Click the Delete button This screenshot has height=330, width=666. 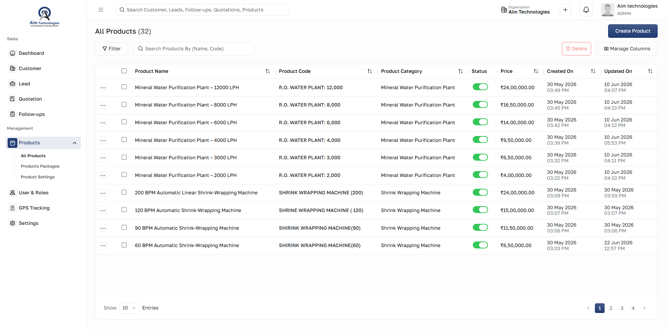point(577,49)
